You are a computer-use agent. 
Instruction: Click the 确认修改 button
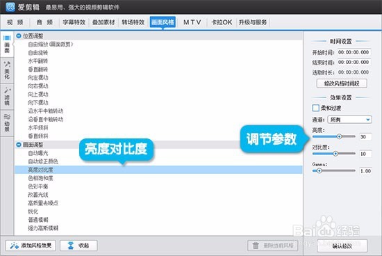pyautogui.click(x=342, y=246)
